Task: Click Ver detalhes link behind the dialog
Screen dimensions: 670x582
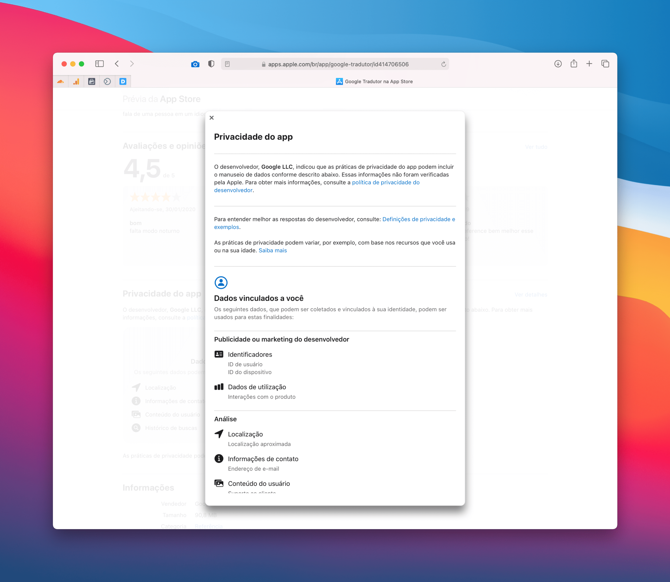Action: coord(531,295)
